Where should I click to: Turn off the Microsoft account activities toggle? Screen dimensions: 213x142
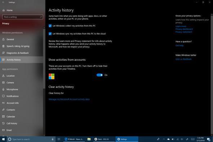pos(100,75)
